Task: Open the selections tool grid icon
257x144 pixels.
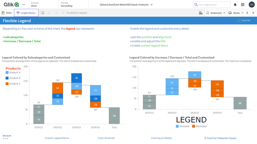Action: coord(200,13)
